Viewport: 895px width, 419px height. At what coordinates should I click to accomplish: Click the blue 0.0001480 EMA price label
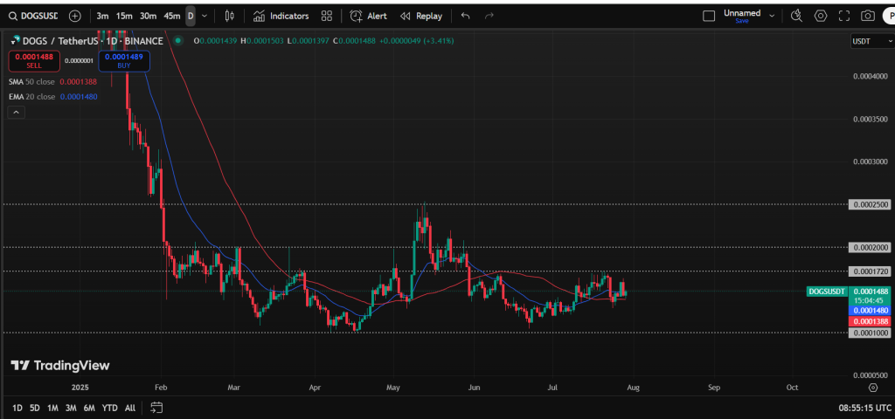coord(870,311)
